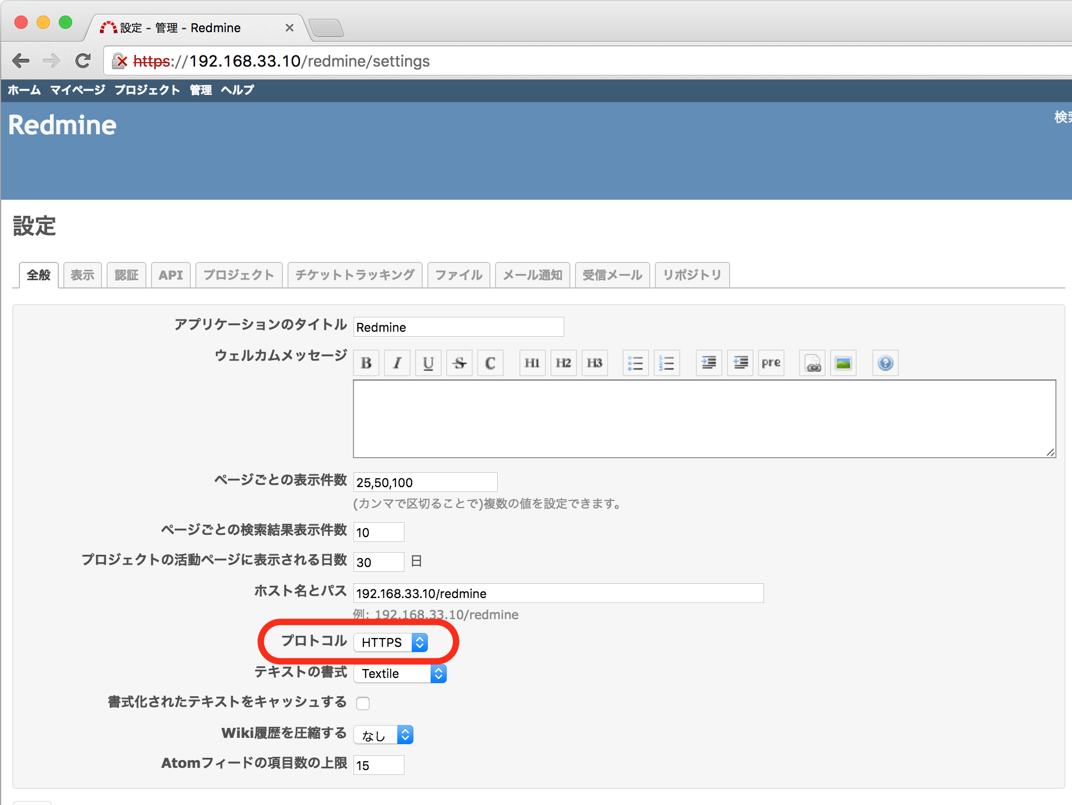Select the italic formatting icon
The width and height of the screenshot is (1072, 805).
[397, 362]
